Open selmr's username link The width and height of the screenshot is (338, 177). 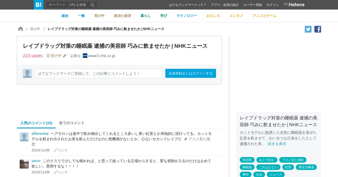(x=36, y=161)
